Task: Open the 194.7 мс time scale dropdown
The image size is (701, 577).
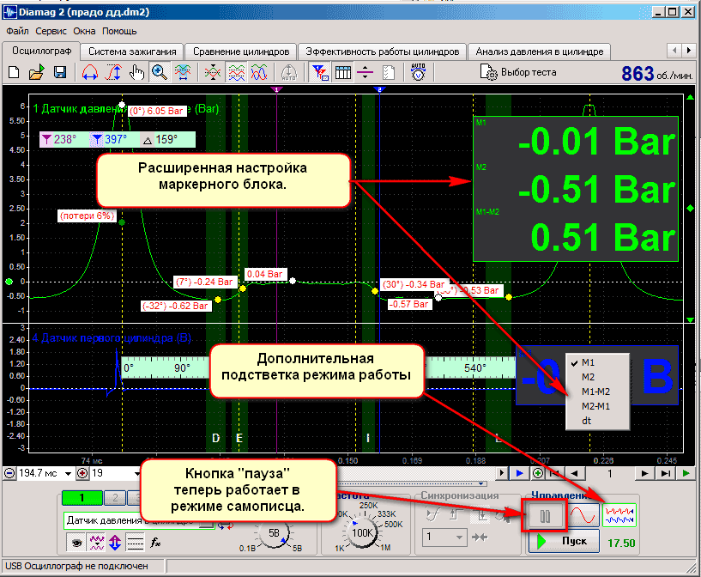Action: pos(68,473)
